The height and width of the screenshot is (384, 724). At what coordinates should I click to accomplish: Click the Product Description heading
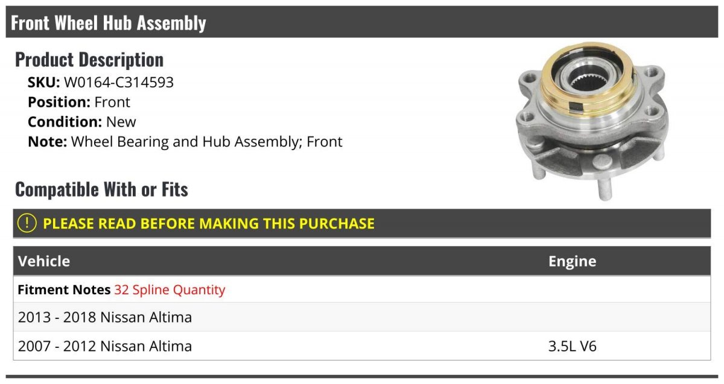click(89, 60)
